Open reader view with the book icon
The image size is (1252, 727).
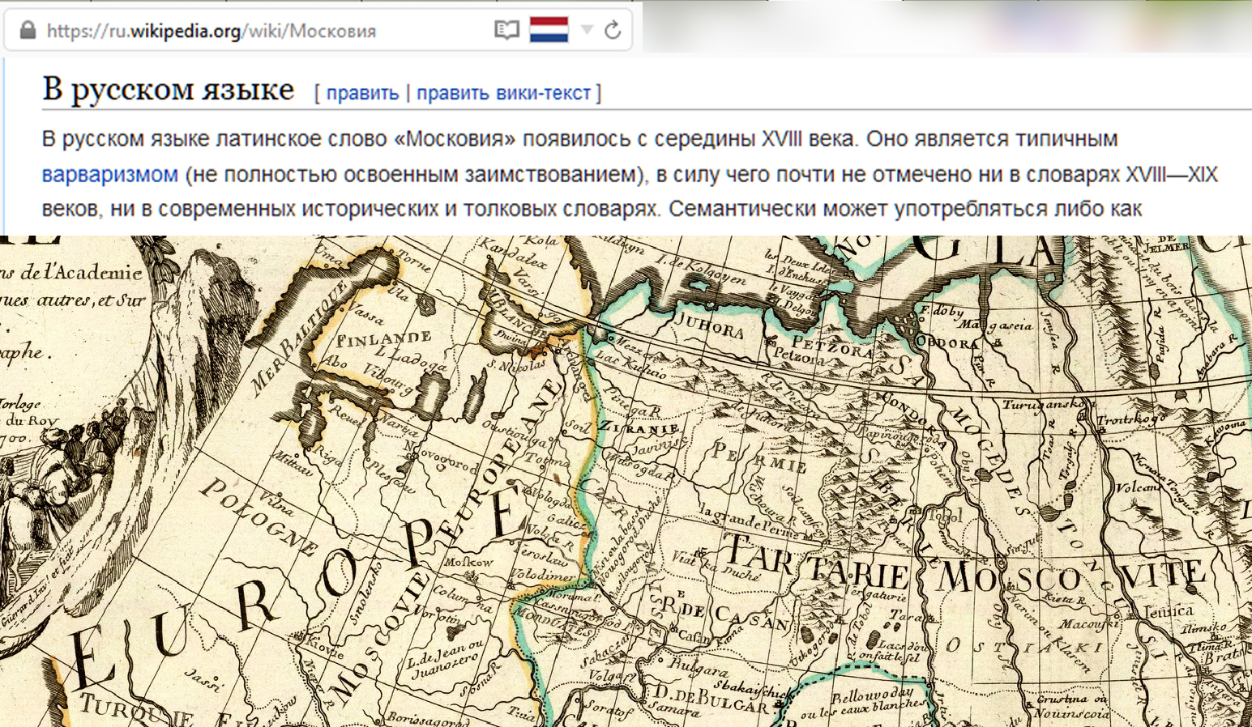[x=506, y=31]
